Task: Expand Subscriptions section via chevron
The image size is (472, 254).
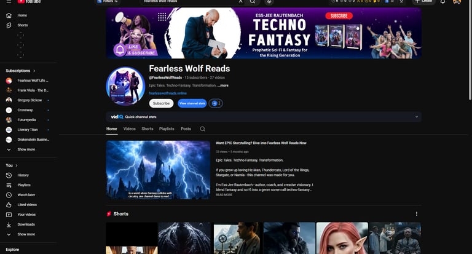Action: [x=34, y=71]
